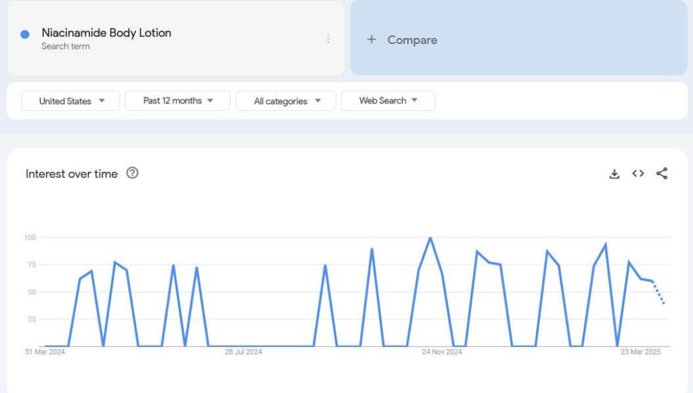The width and height of the screenshot is (693, 393).
Task: Click the Interest over time heading
Action: 72,174
